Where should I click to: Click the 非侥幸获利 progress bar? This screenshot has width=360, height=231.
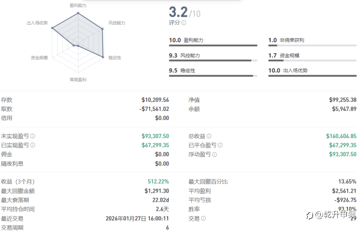pyautogui.click(x=312, y=45)
